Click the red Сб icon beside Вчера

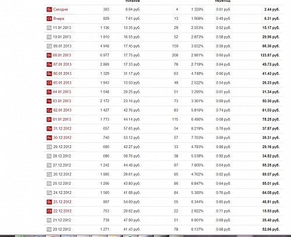point(49,19)
